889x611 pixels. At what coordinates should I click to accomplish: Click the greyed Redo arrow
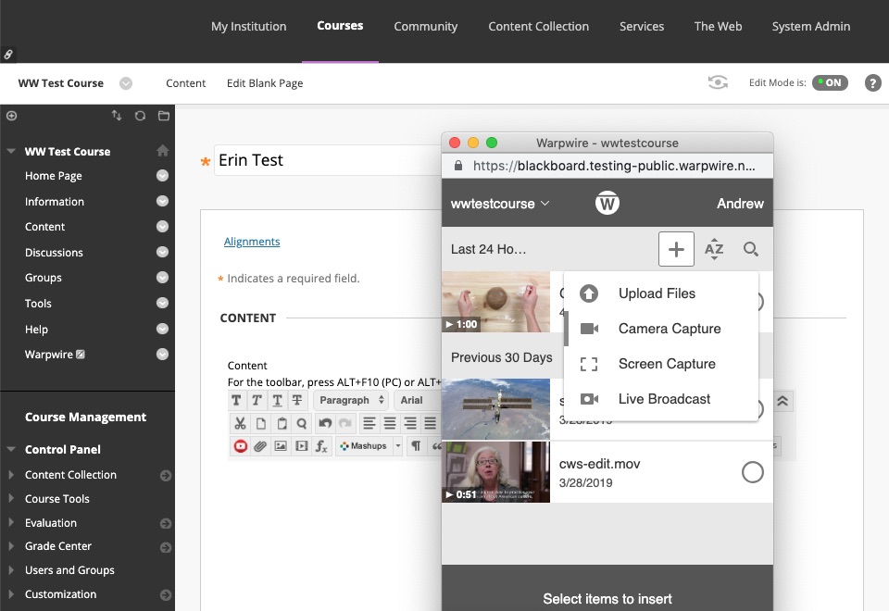344,423
